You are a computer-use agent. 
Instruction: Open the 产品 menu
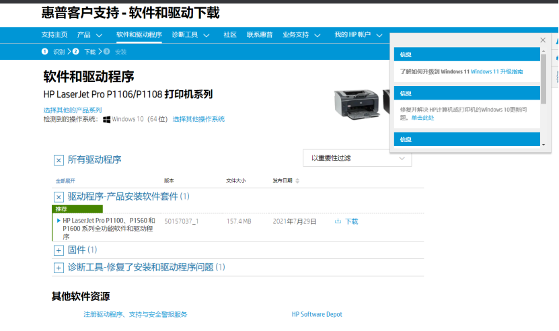[x=84, y=34]
